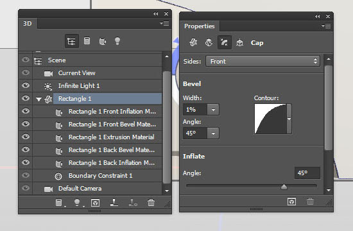Image resolution: width=353 pixels, height=231 pixels.
Task: Hide Infinite Light 1 with its eye
Action: [x=26, y=85]
